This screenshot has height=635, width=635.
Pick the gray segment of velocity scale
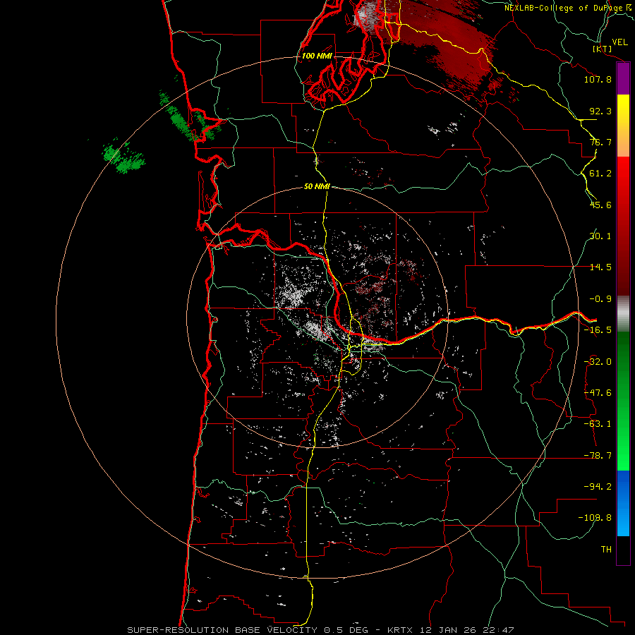(623, 313)
